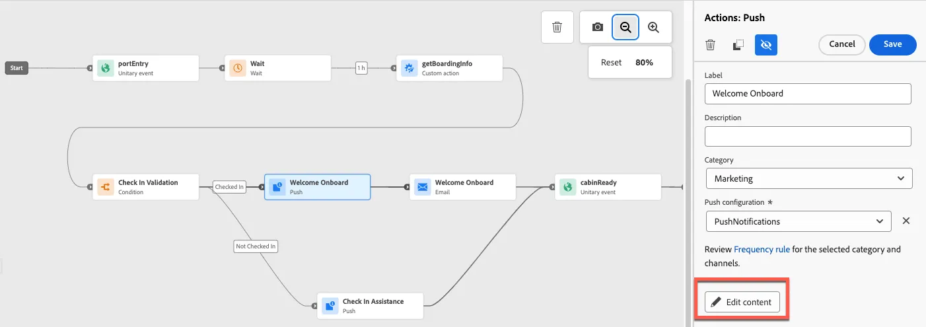Click in the Description field
The height and width of the screenshot is (327, 926).
click(x=808, y=136)
